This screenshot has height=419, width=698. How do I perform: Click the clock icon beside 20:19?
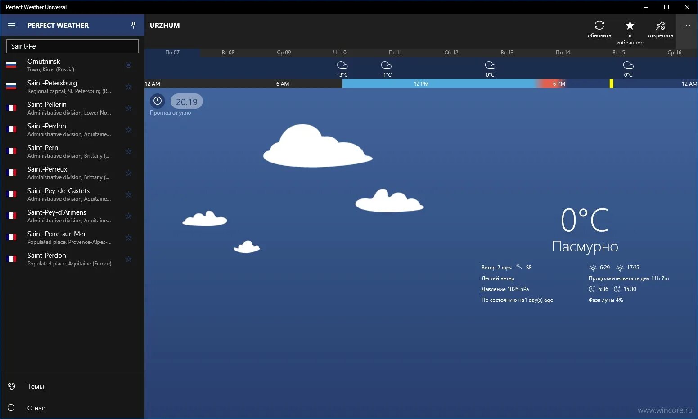tap(157, 101)
